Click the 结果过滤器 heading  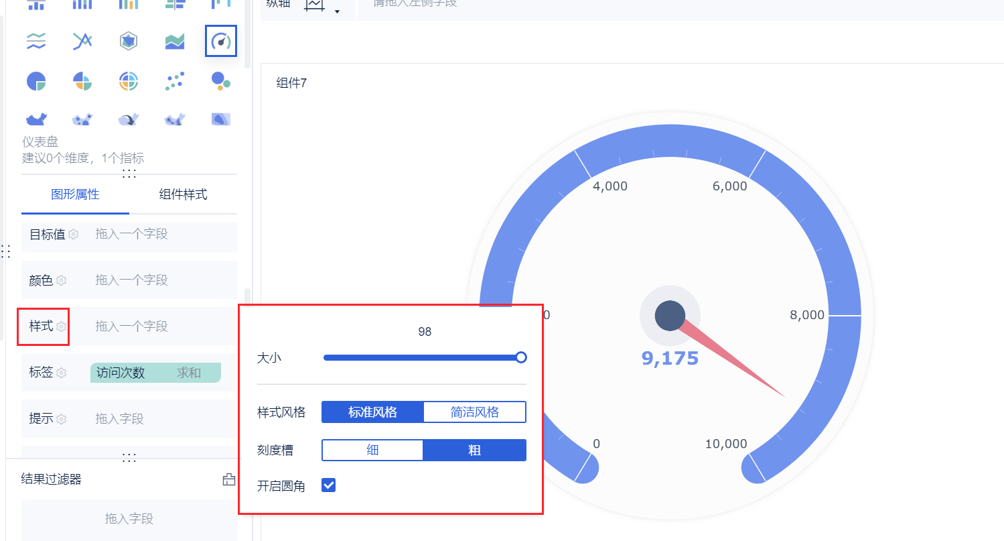tap(52, 479)
